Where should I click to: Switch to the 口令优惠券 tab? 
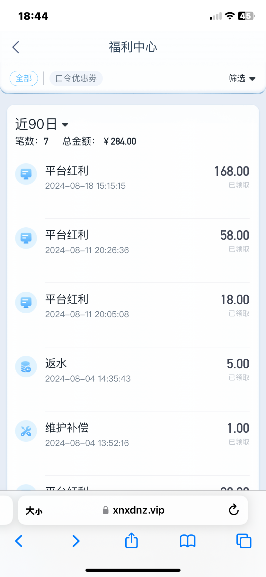(x=76, y=78)
